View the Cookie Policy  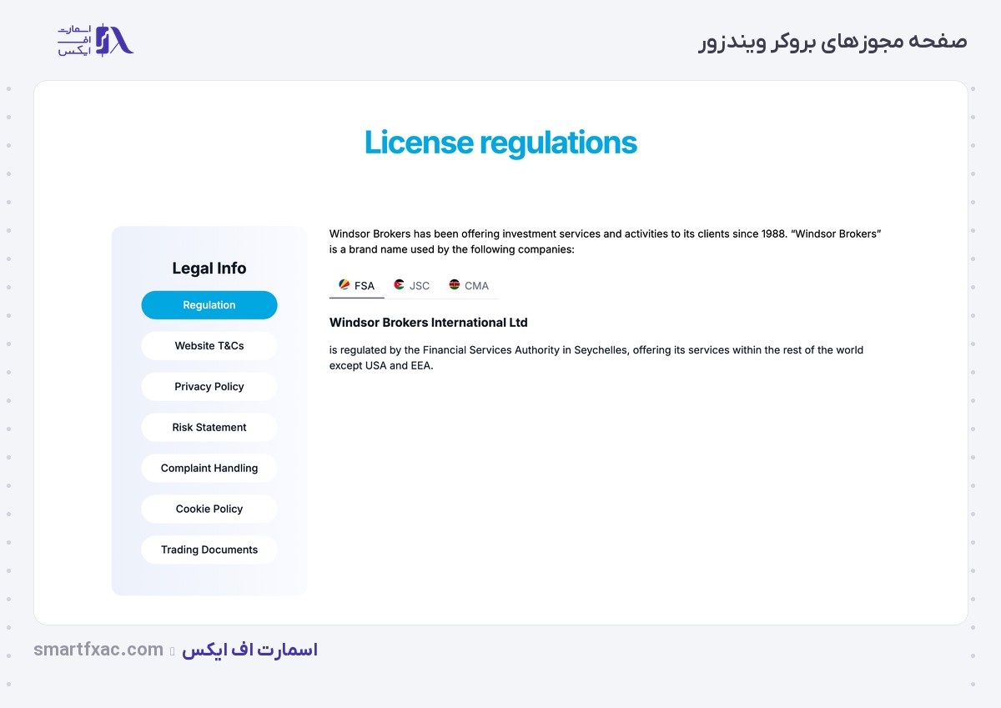pos(209,510)
